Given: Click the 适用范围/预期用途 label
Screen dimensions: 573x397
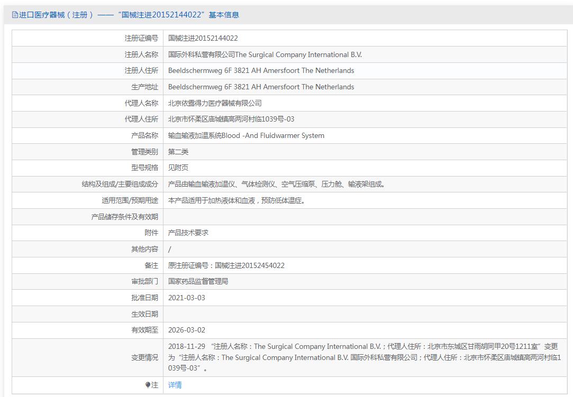Looking at the screenshot, I should (x=130, y=200).
